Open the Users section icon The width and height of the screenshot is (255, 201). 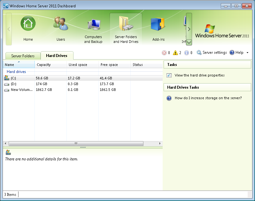coord(60,23)
